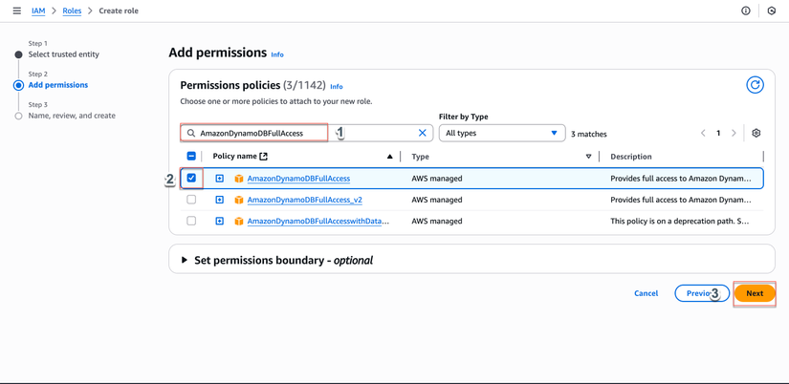789x384 pixels.
Task: Open the AmazonDynamoDBFullAccess policy link
Action: click(298, 179)
